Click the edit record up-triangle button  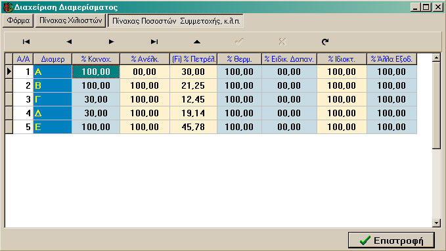click(x=197, y=42)
